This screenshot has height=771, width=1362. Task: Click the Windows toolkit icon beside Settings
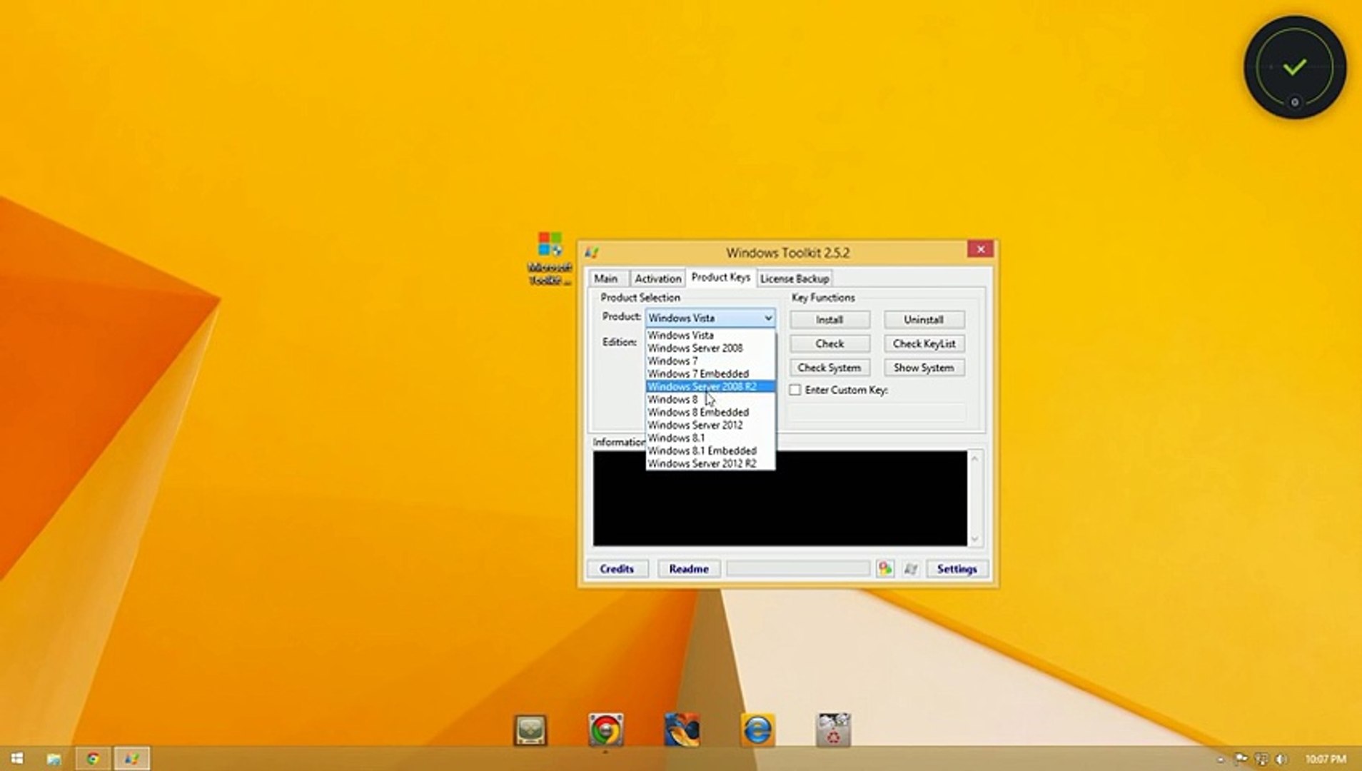tap(910, 569)
